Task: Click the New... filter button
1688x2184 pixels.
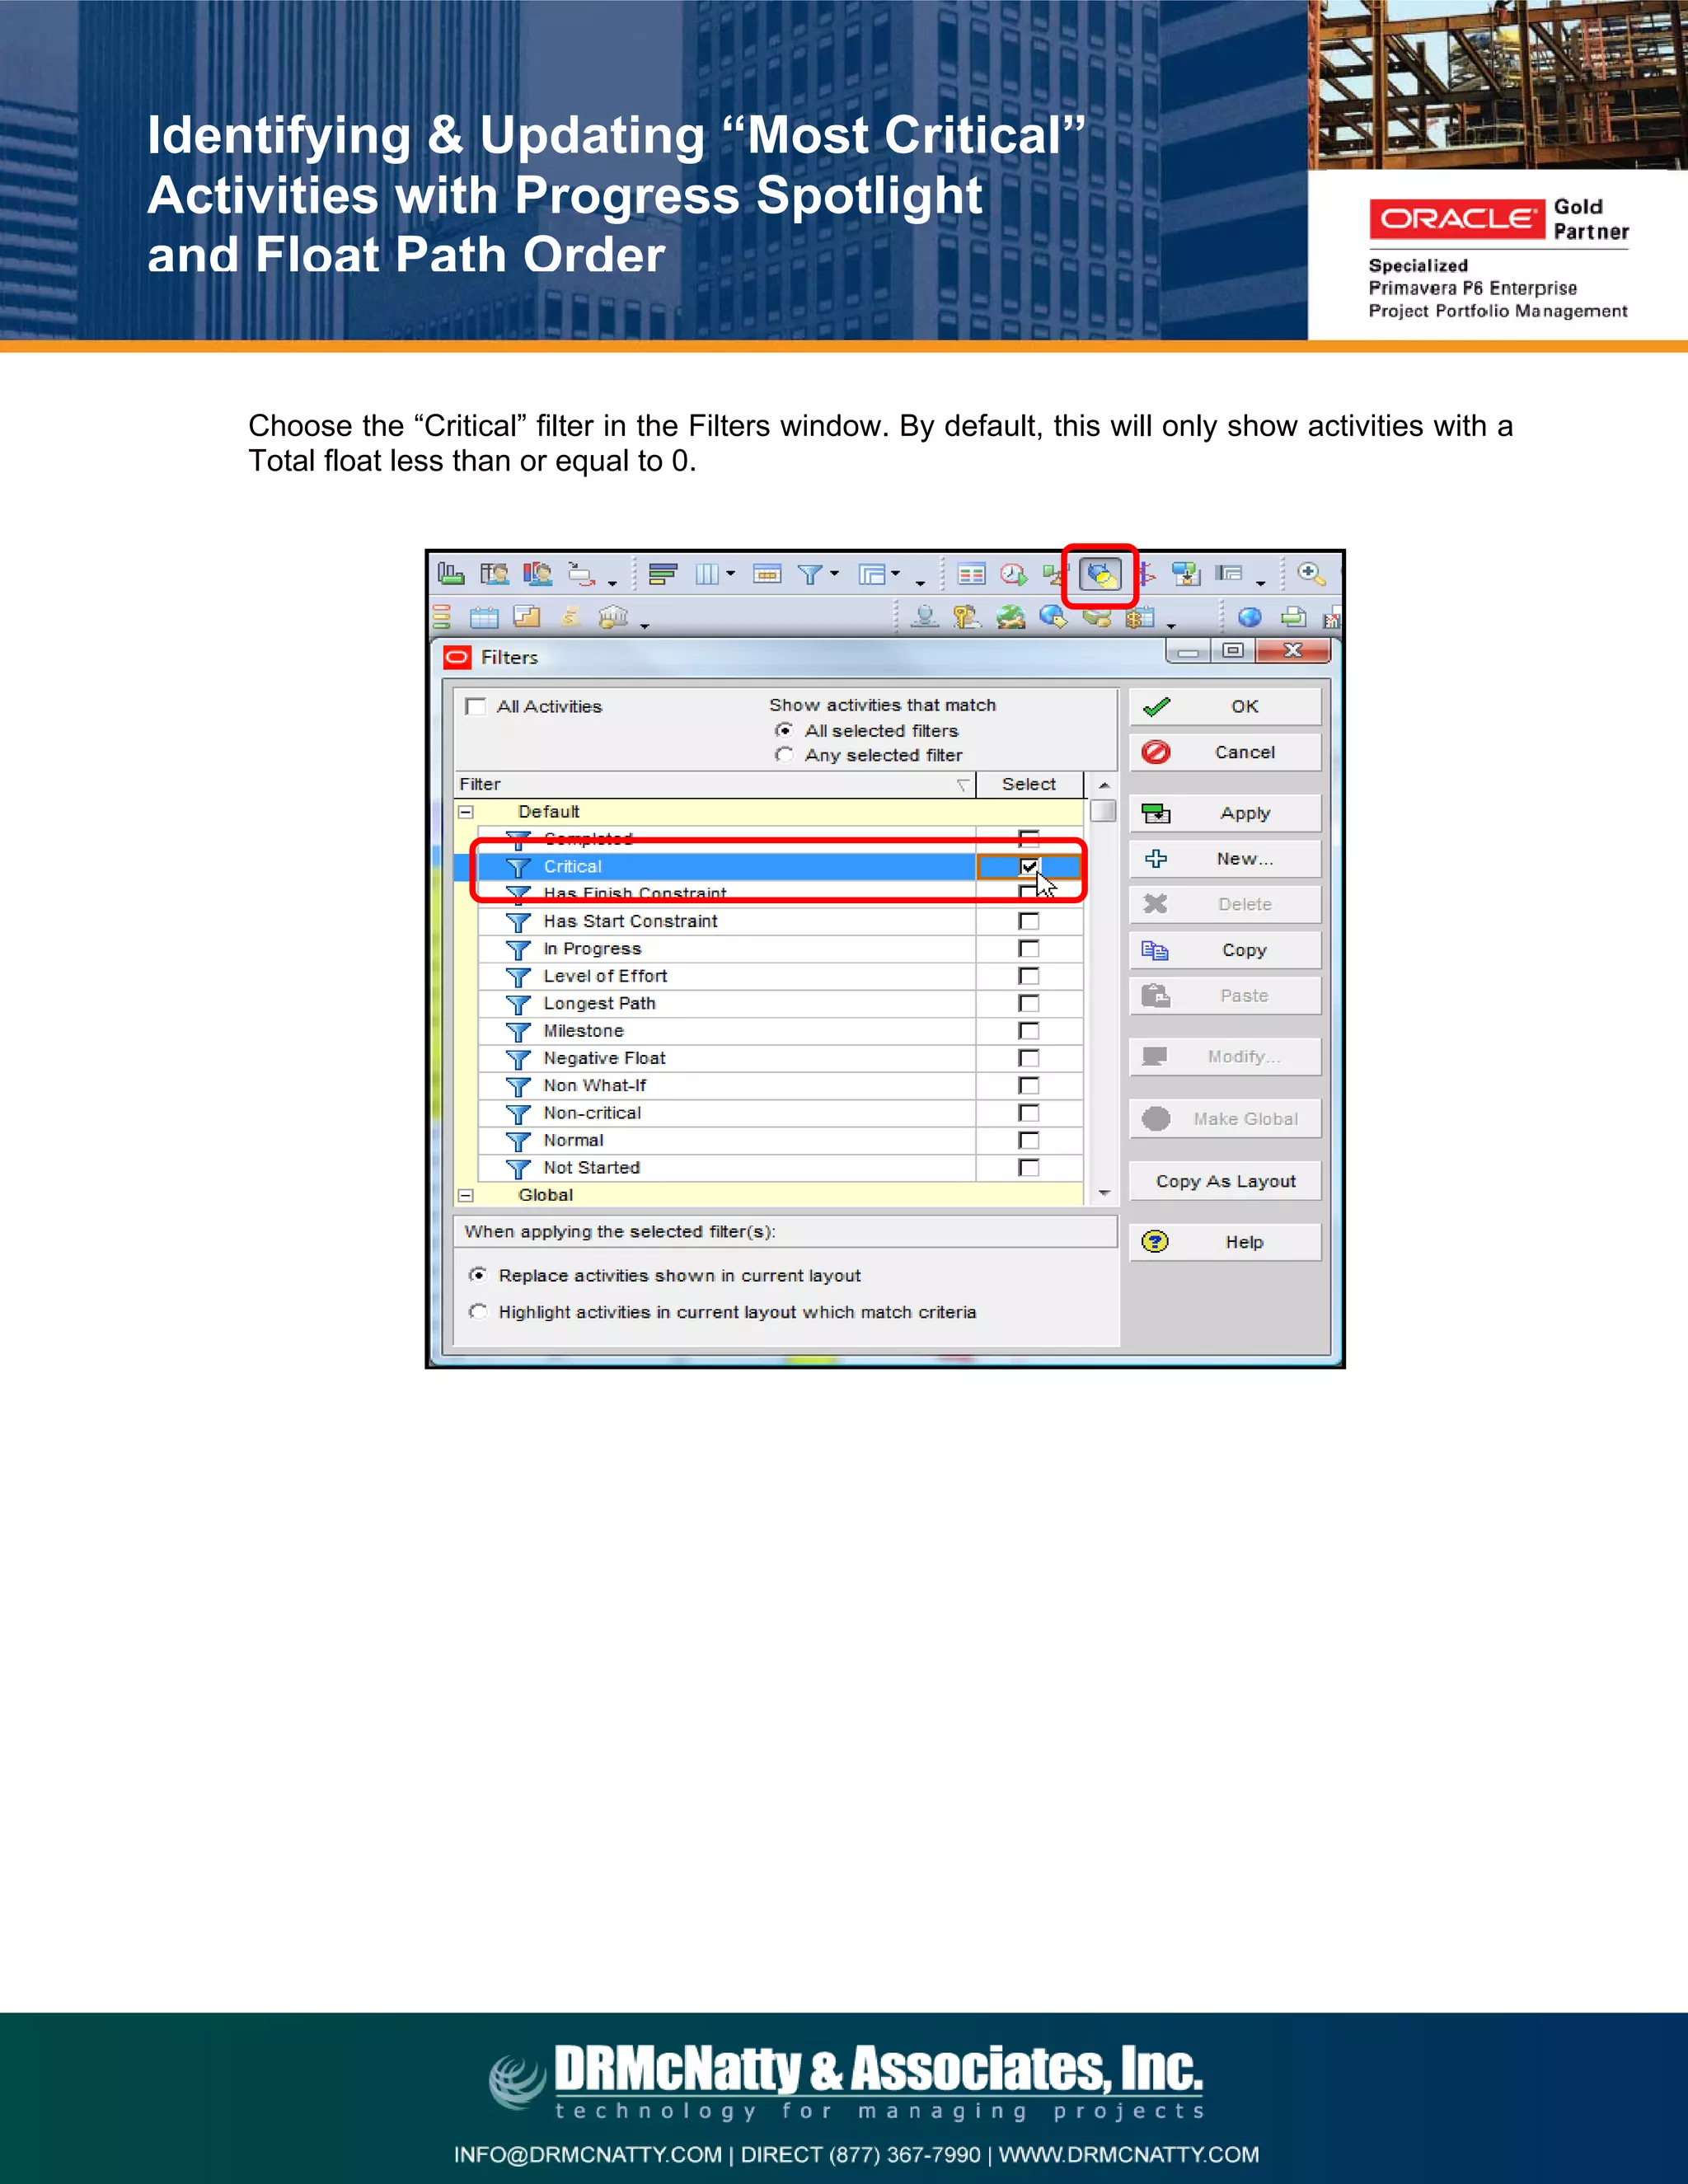Action: [x=1225, y=859]
